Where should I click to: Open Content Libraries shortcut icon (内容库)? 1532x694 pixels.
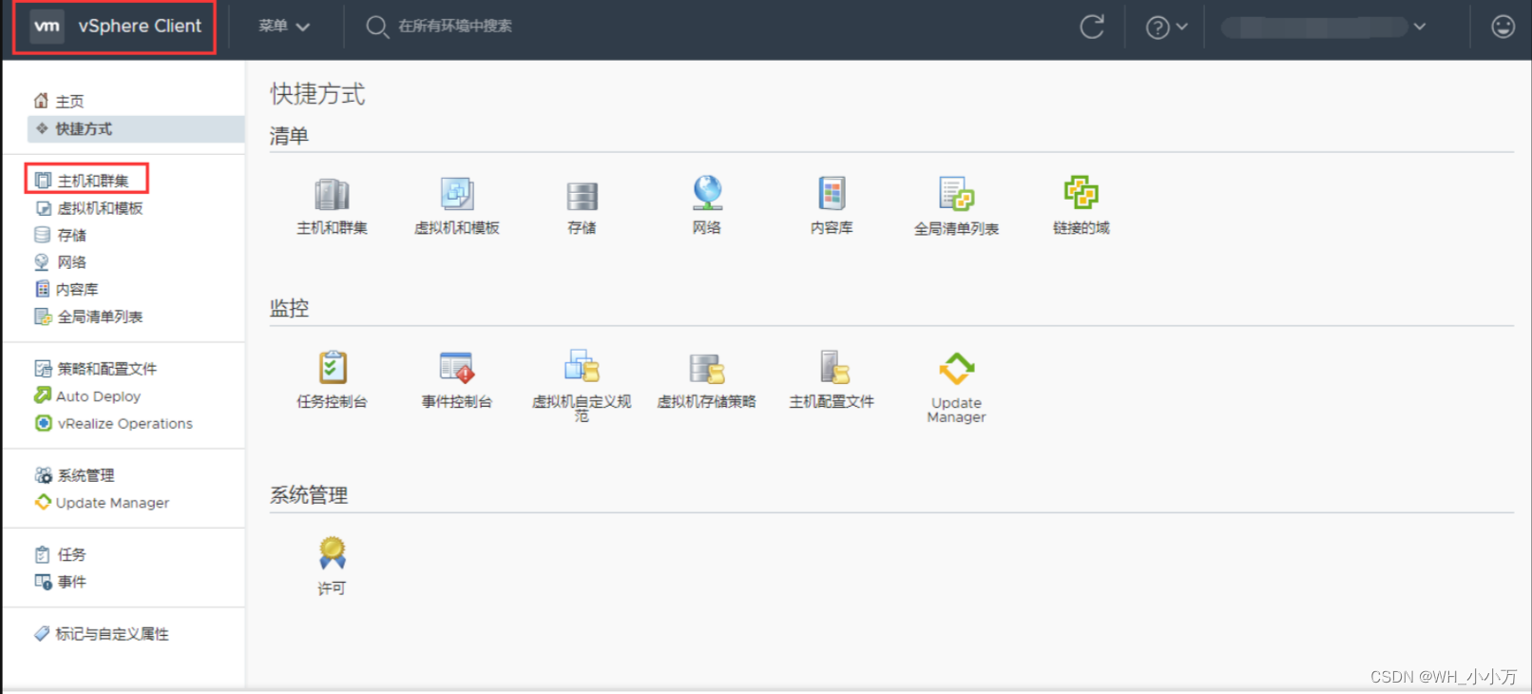(832, 194)
